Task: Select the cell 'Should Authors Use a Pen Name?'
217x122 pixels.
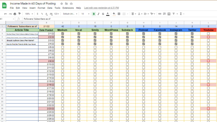Action: pos(22,40)
